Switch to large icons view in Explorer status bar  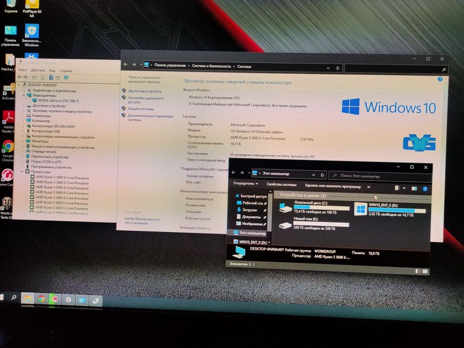[x=425, y=271]
